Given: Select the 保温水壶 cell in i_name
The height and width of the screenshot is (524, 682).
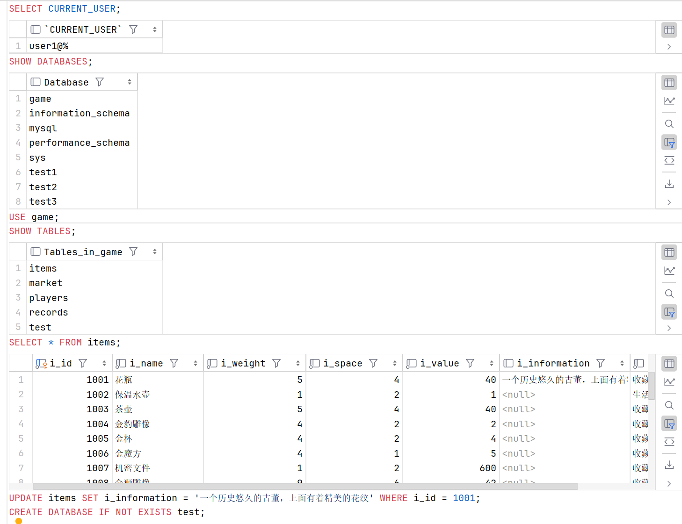Looking at the screenshot, I should (x=158, y=395).
